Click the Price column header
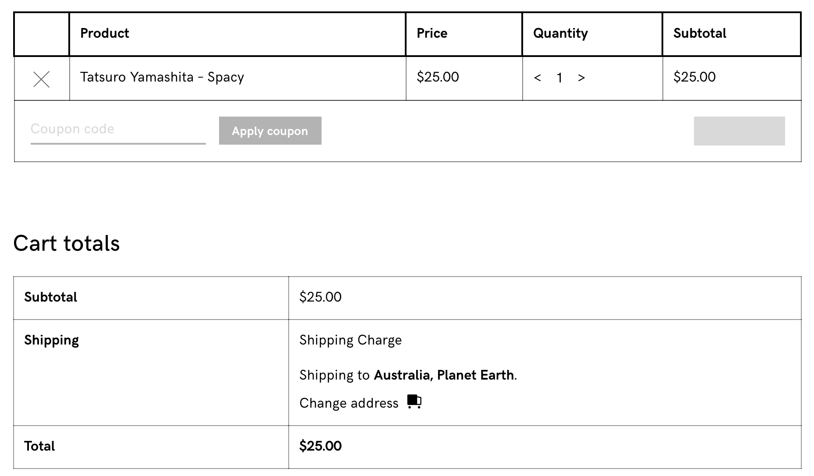The height and width of the screenshot is (476, 814). (432, 33)
